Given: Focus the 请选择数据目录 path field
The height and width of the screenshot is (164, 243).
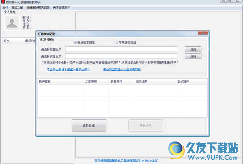Looking at the screenshot, I should 121,49.
